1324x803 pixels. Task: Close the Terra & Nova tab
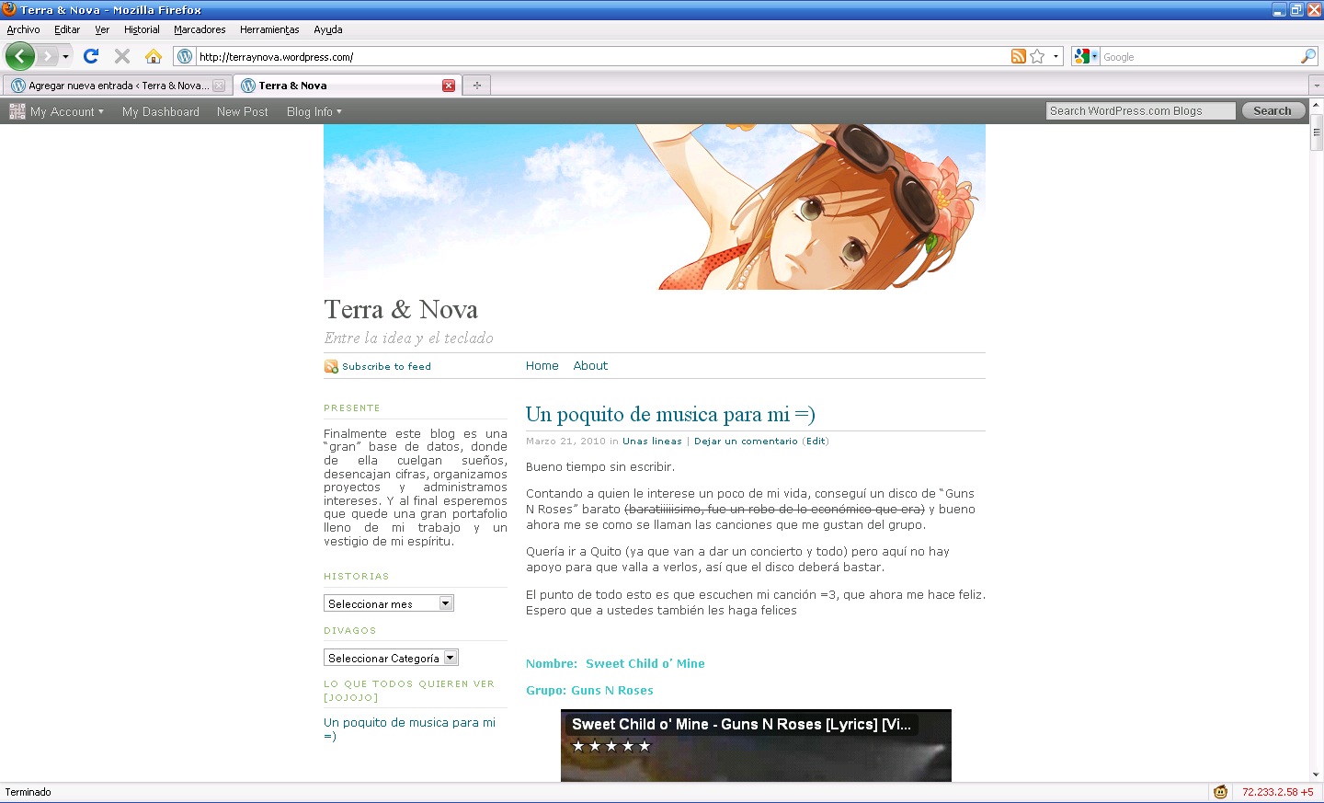point(449,86)
